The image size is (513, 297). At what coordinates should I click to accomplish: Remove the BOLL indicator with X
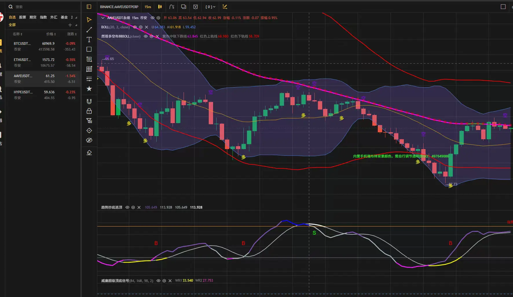point(146,27)
